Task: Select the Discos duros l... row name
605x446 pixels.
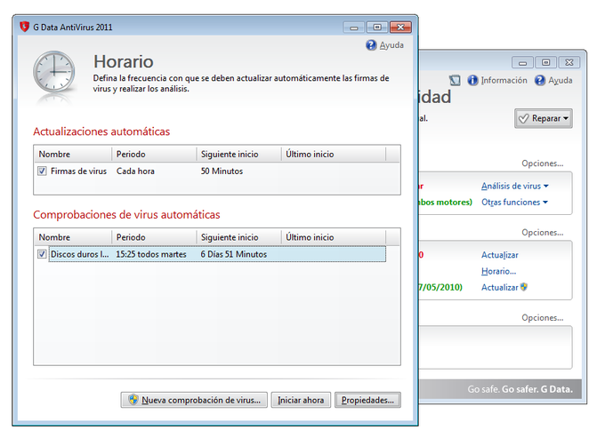Action: tap(80, 254)
